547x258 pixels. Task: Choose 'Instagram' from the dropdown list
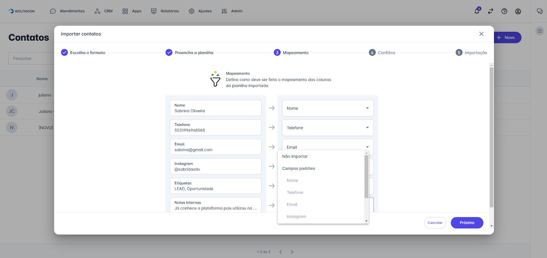click(296, 217)
